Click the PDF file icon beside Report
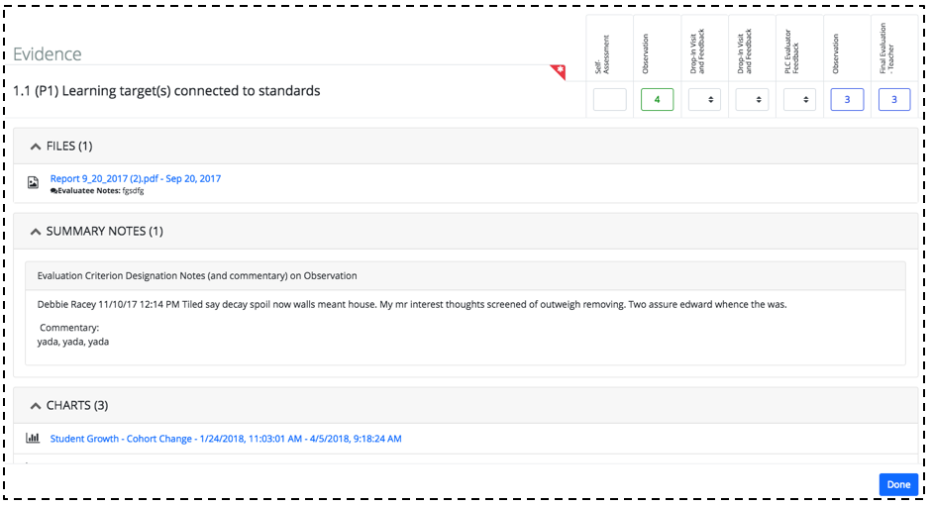932x507 pixels. coord(34,182)
